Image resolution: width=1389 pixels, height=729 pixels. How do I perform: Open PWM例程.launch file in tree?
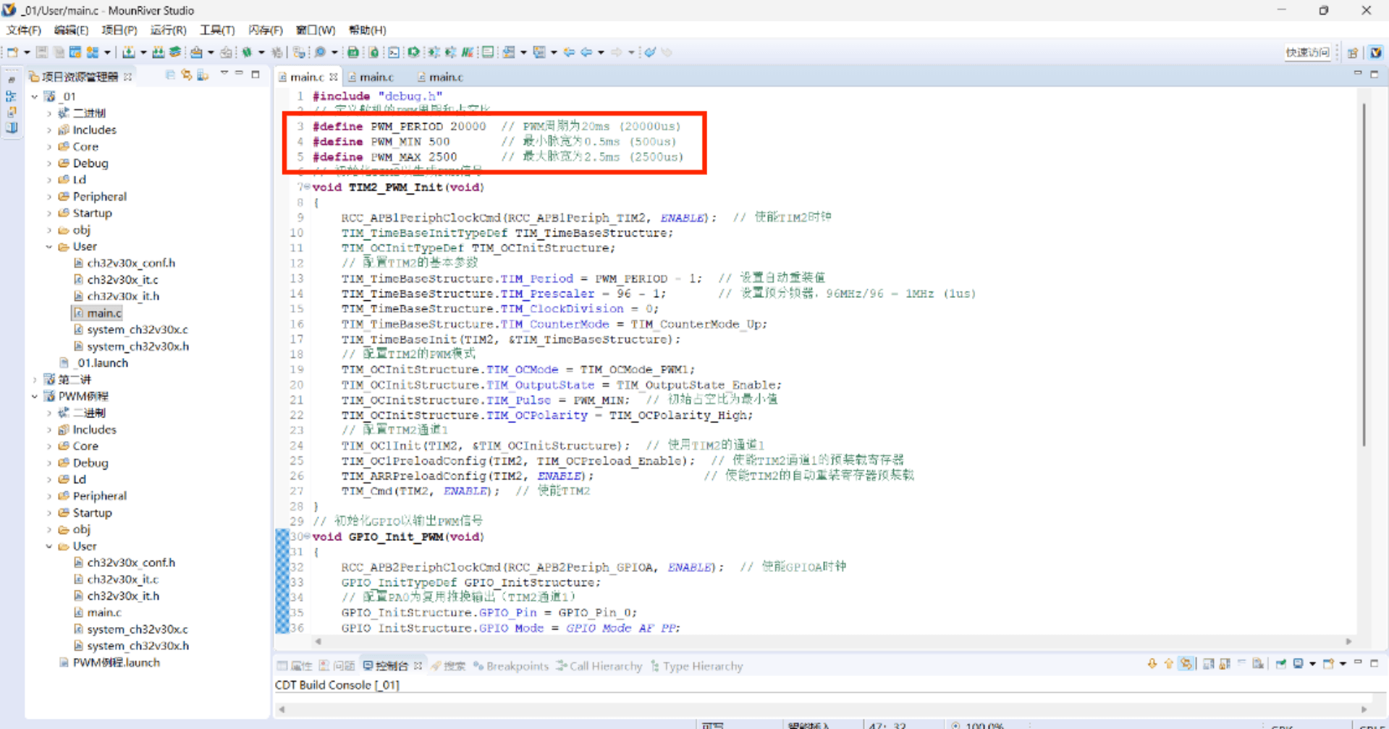tap(116, 662)
